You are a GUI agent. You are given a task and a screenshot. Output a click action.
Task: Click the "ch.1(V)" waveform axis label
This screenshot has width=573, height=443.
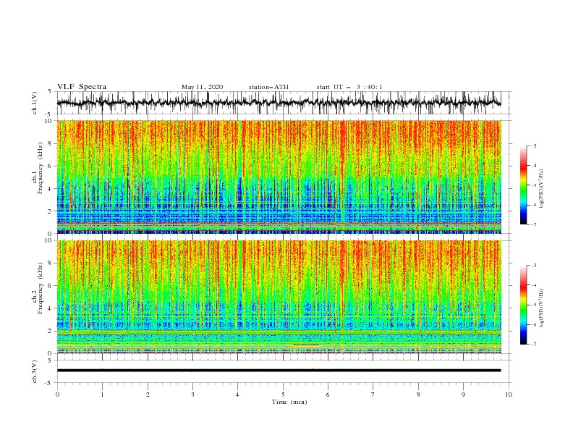coord(35,103)
